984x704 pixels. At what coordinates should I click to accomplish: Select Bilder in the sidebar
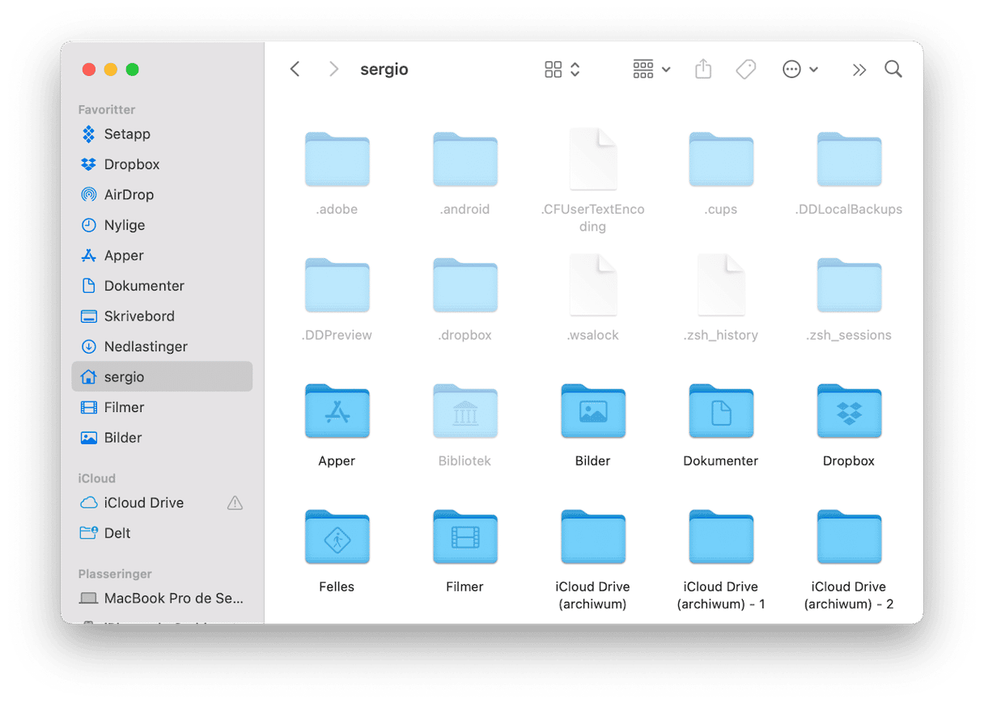tap(162, 438)
